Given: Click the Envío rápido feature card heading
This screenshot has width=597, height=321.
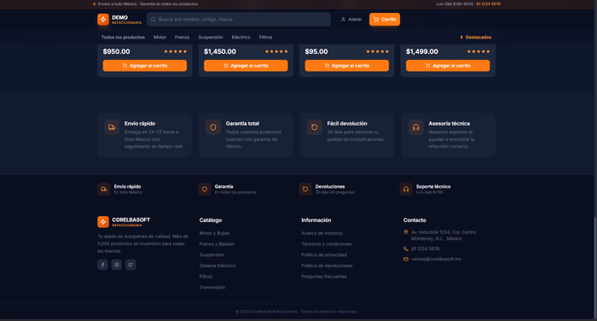Looking at the screenshot, I should point(140,124).
